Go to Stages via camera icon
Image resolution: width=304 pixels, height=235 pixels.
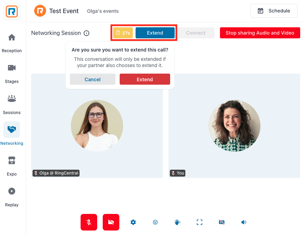[x=12, y=68]
